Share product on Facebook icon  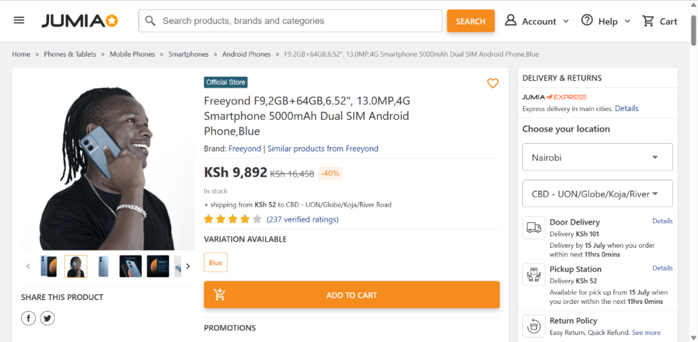[28, 318]
